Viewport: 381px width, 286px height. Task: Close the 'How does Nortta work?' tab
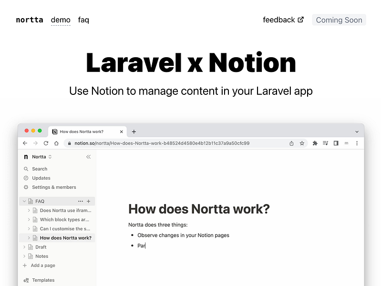121,132
